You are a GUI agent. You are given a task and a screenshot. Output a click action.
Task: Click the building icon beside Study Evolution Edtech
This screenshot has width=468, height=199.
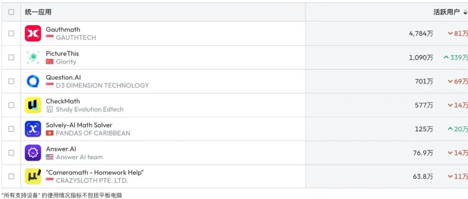(49, 109)
